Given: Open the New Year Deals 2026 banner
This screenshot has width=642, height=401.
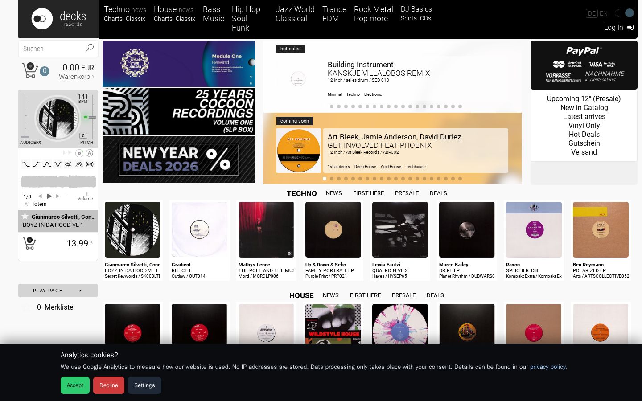Looking at the screenshot, I should (179, 160).
